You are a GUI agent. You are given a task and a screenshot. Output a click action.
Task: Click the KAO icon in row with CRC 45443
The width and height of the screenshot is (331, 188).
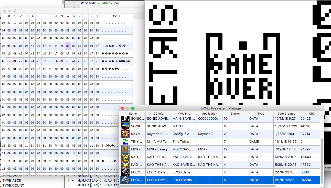pyautogui.click(x=125, y=157)
